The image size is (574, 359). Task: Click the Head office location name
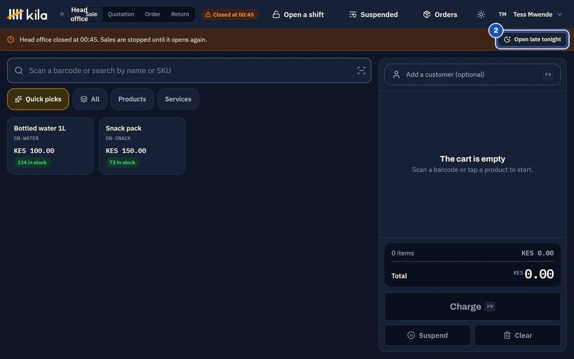[x=79, y=14]
